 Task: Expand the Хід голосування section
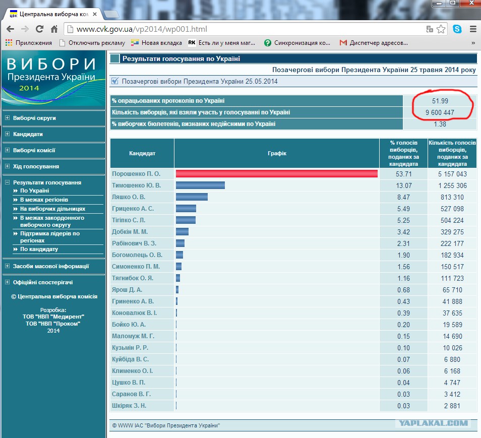tap(8, 166)
